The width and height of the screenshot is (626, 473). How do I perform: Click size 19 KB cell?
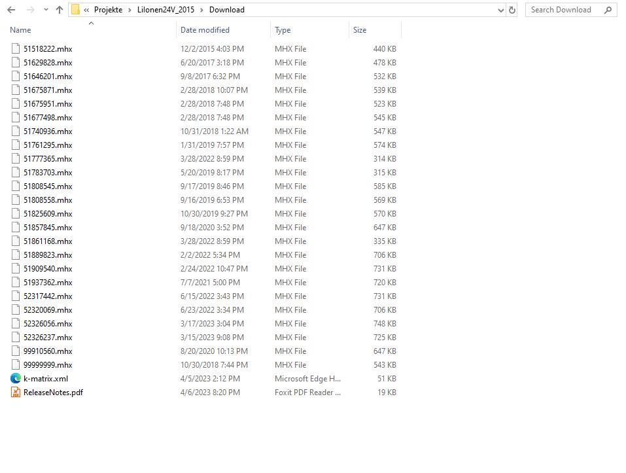tap(387, 393)
